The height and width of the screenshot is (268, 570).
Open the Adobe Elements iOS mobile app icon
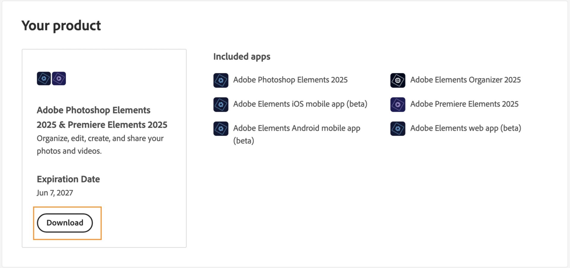[221, 105]
